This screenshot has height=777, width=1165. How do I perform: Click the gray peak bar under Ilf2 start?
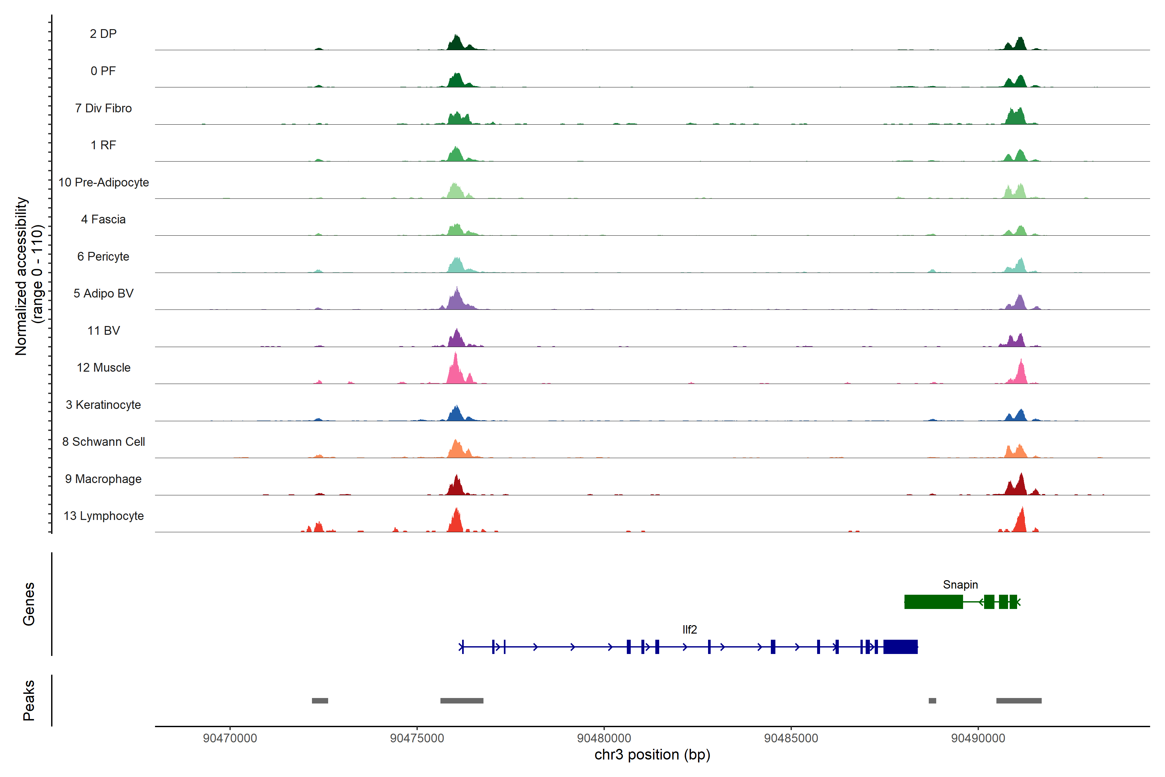(x=462, y=701)
